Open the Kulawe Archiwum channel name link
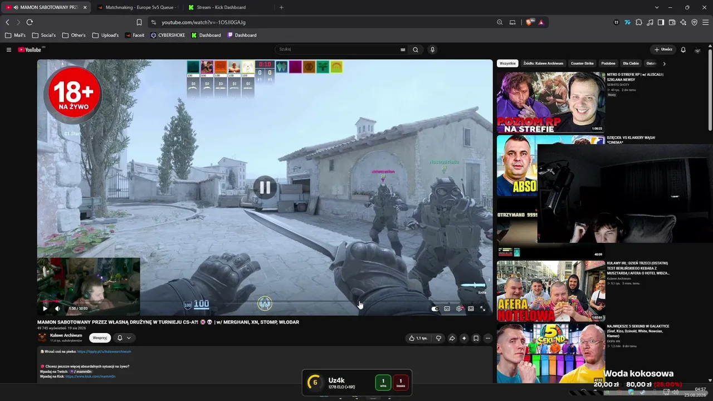This screenshot has height=401, width=713. [x=66, y=335]
